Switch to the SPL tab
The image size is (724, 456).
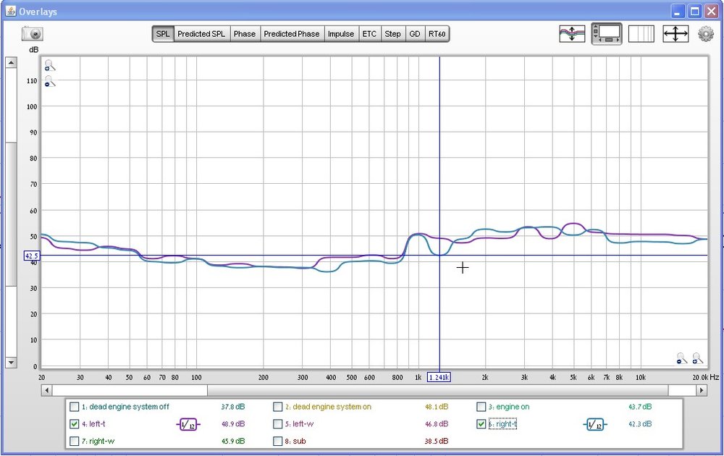pyautogui.click(x=163, y=34)
